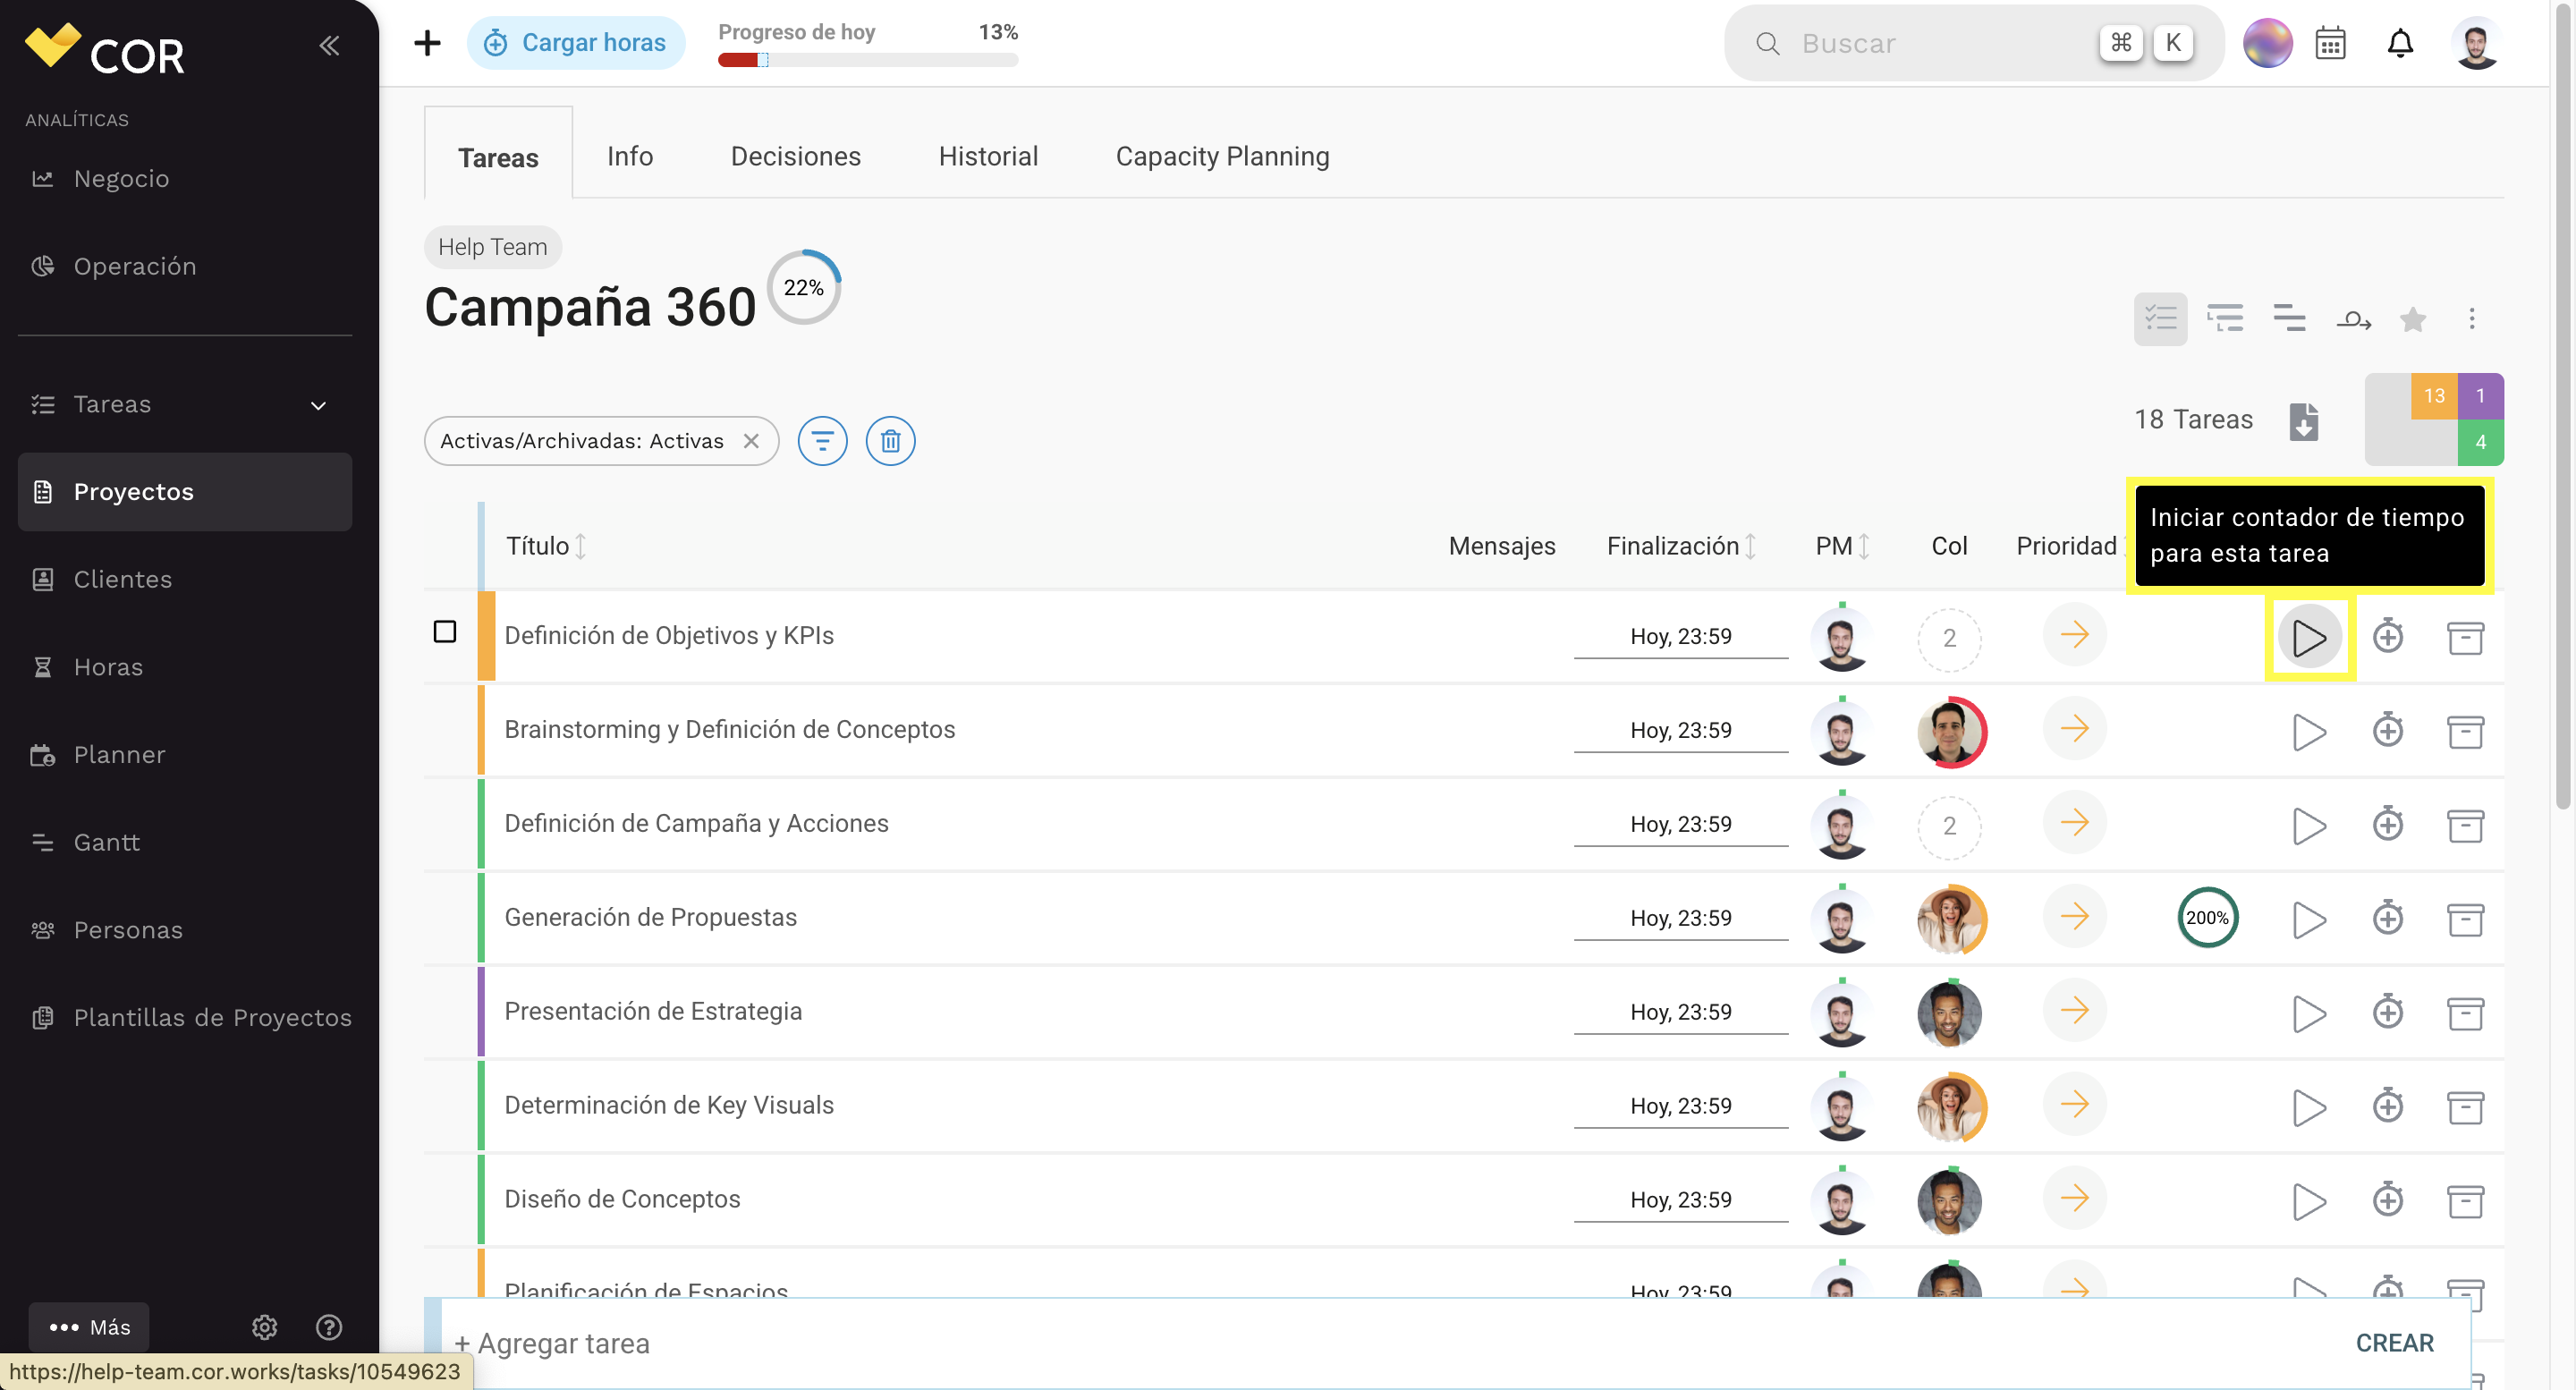Open the calendar icon in top bar
The width and height of the screenshot is (2576, 1390).
2330,43
